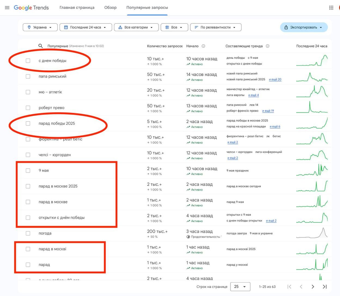The width and height of the screenshot is (340, 296).
Task: Click парад на красной площади chip
Action: click(246, 127)
